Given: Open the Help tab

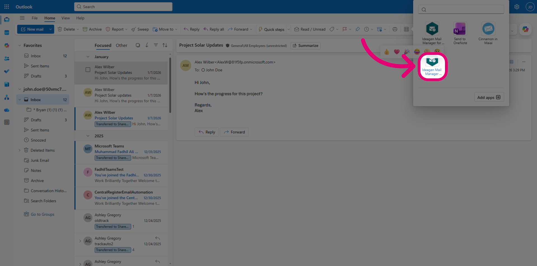Looking at the screenshot, I should [x=80, y=18].
